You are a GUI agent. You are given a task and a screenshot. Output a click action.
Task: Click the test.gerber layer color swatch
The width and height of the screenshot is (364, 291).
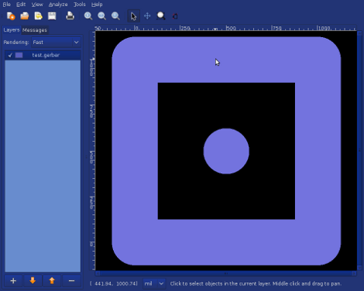click(19, 55)
